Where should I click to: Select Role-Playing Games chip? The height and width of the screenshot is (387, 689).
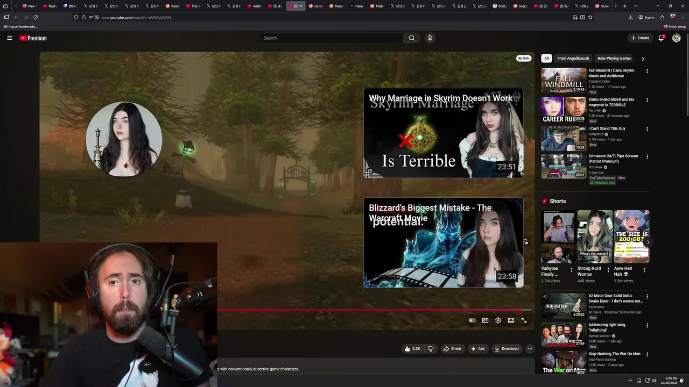pos(614,58)
